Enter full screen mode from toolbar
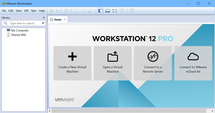Image resolution: width=215 pixels, height=113 pixels. pyautogui.click(x=115, y=11)
